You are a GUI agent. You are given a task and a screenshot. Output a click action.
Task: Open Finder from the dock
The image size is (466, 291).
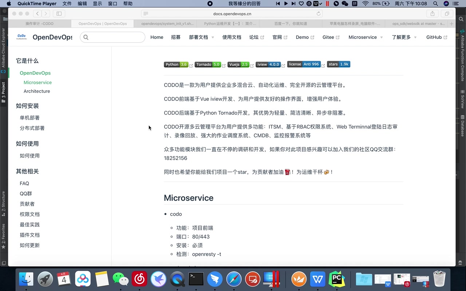tap(26, 279)
